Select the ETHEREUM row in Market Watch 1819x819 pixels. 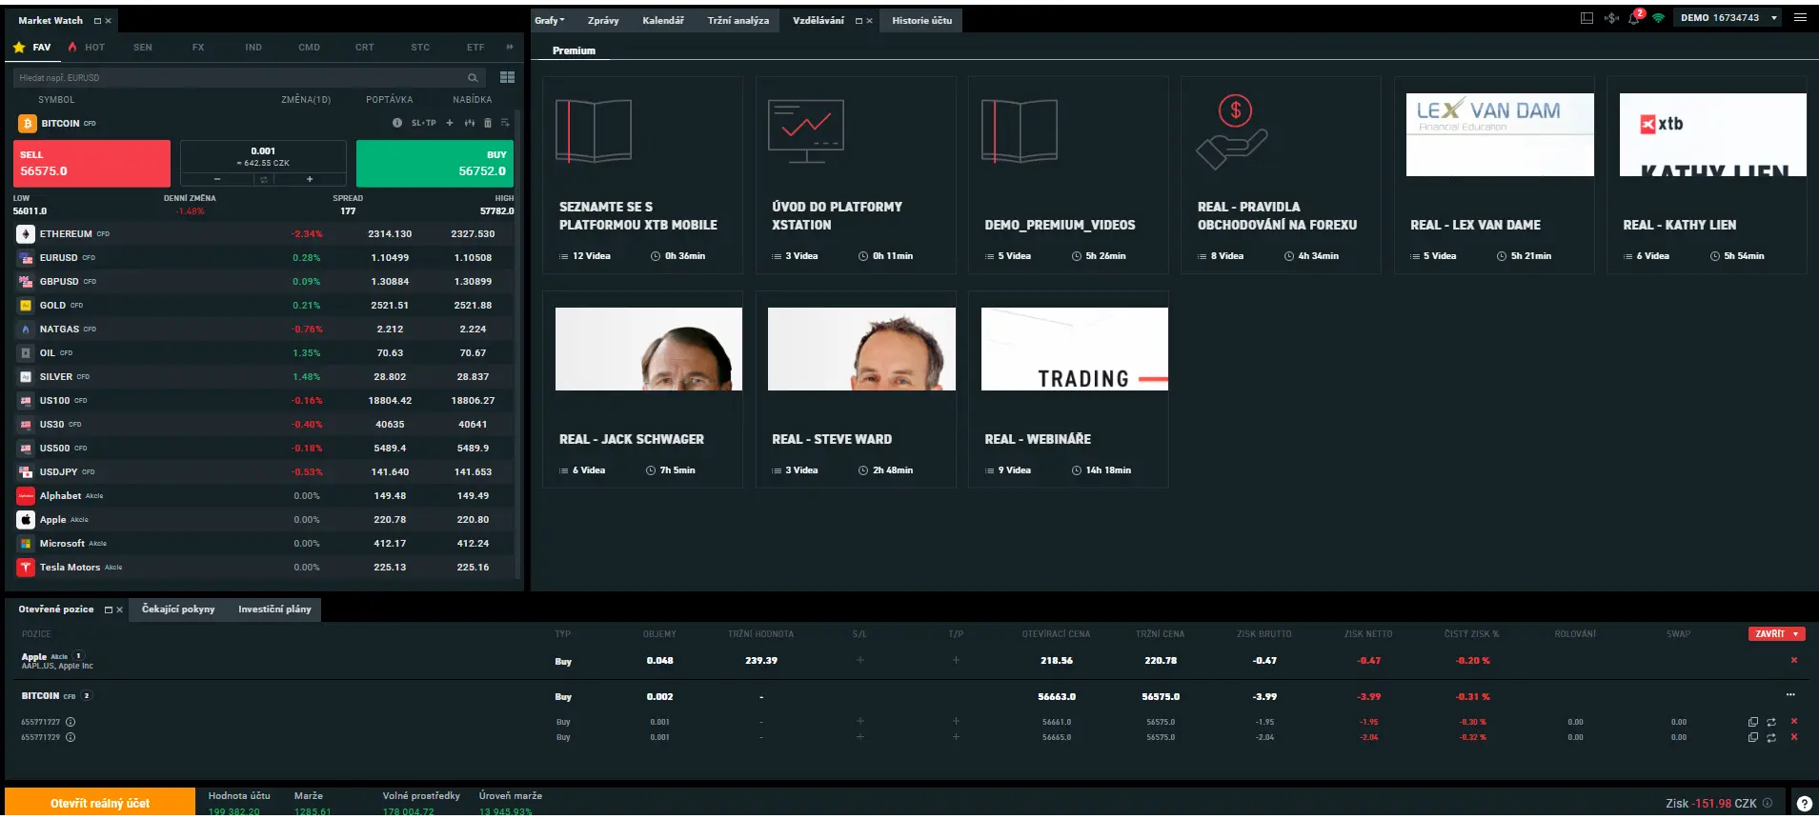pyautogui.click(x=264, y=233)
